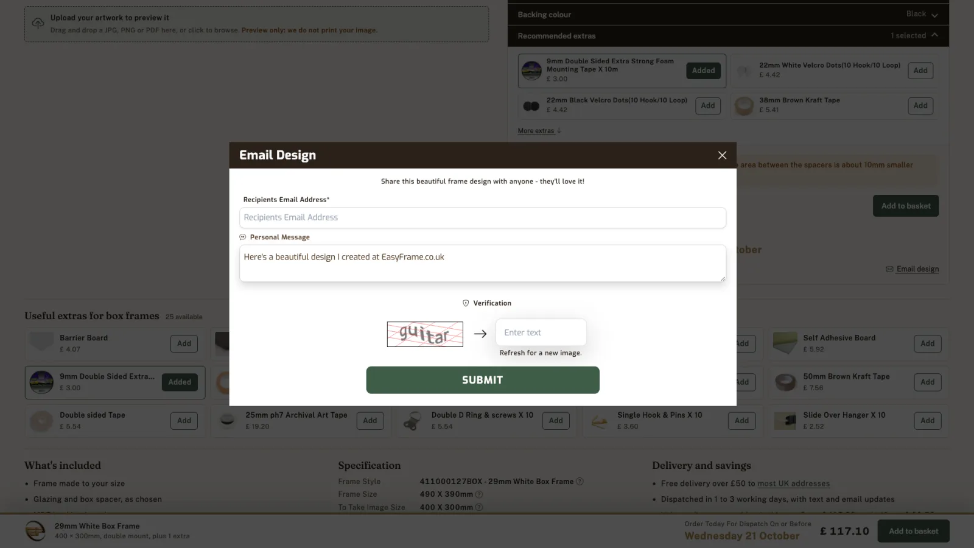Add Double D Ring & screws X 10
Screen dimensions: 974x548
tap(556, 421)
